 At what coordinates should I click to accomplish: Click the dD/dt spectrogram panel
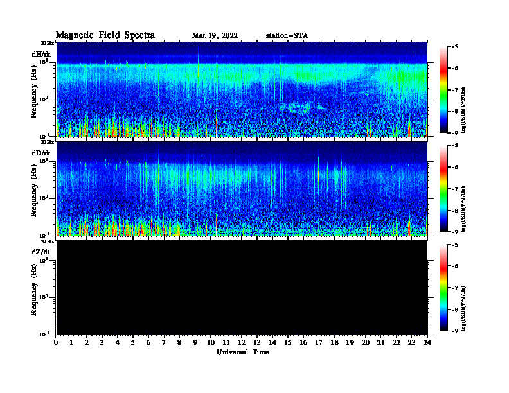click(x=242, y=189)
